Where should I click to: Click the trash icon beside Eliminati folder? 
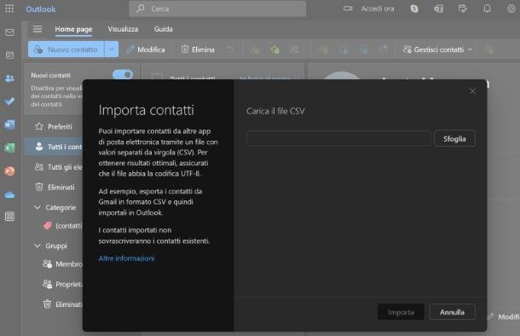(39, 187)
